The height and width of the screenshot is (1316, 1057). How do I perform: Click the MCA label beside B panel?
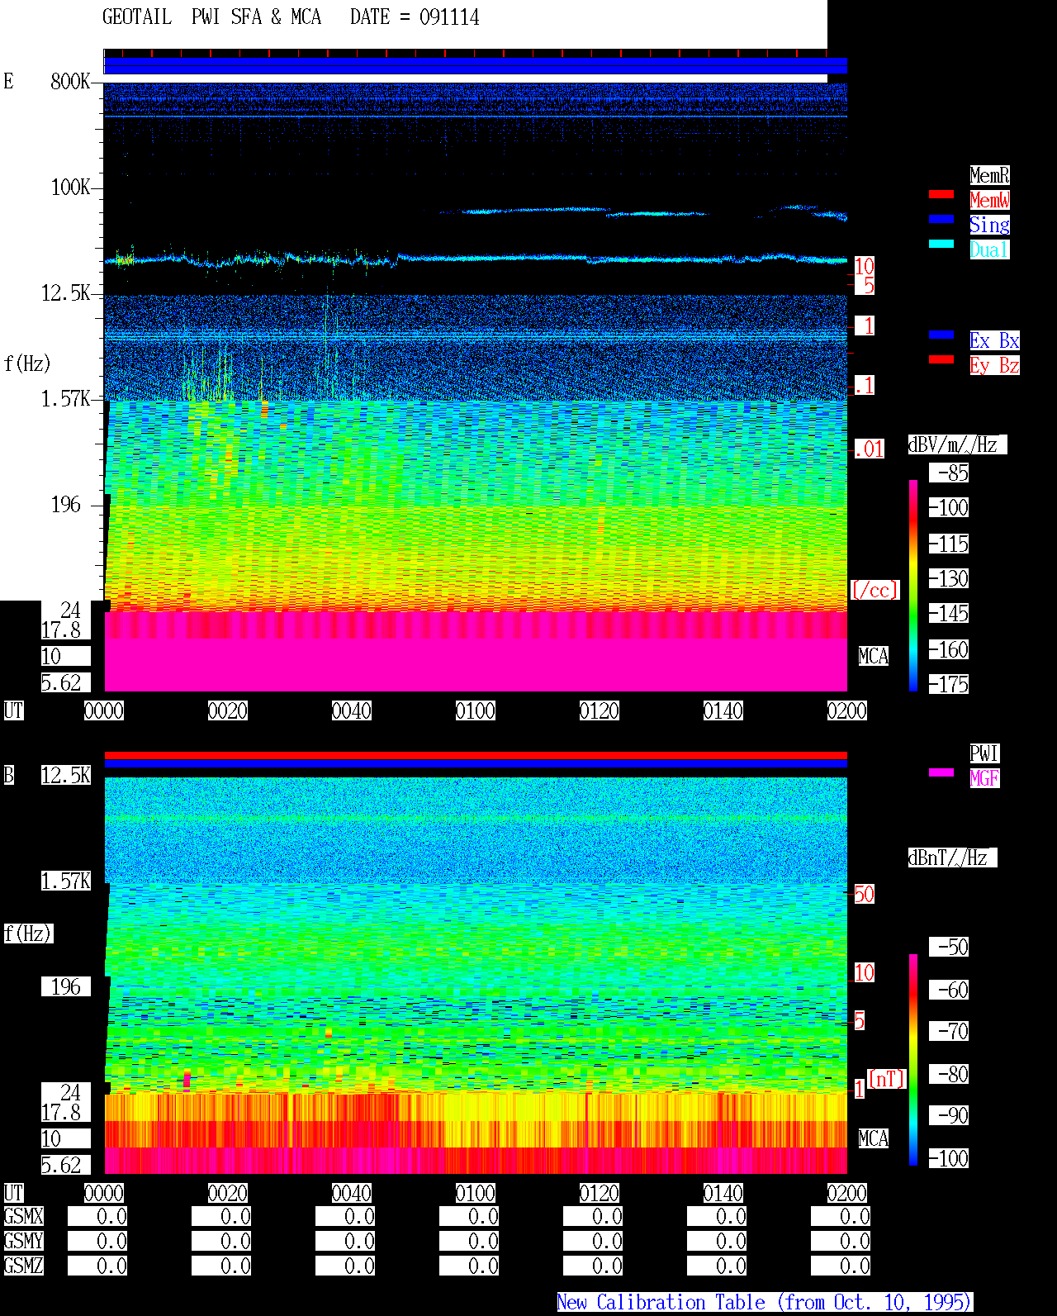(x=874, y=1139)
